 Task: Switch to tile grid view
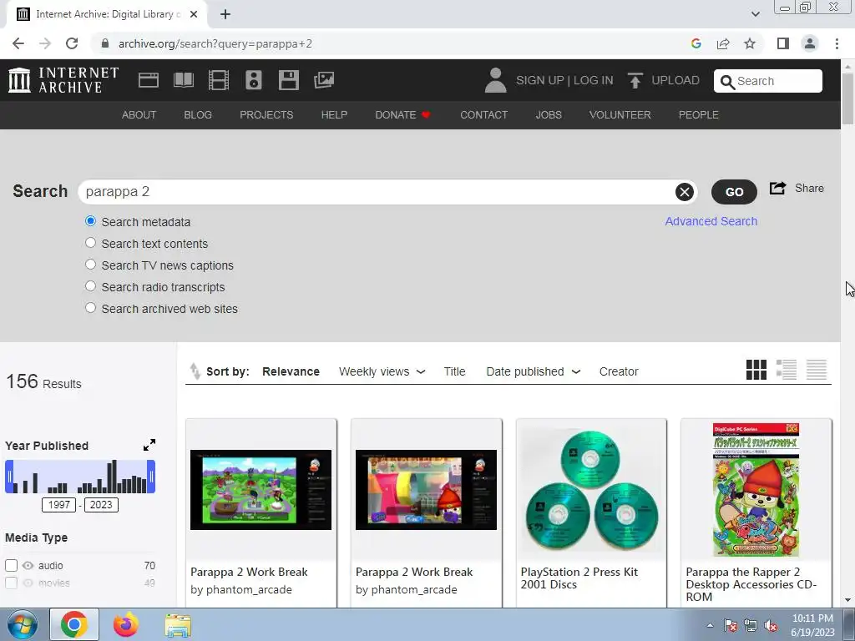point(756,370)
